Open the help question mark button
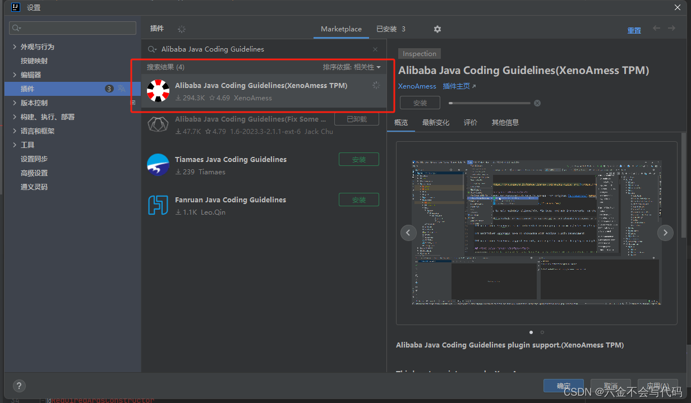 coord(19,386)
